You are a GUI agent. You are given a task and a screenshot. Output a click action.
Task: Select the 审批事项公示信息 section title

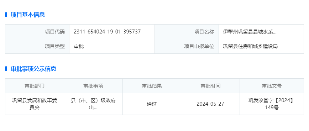pyautogui.click(x=33, y=69)
